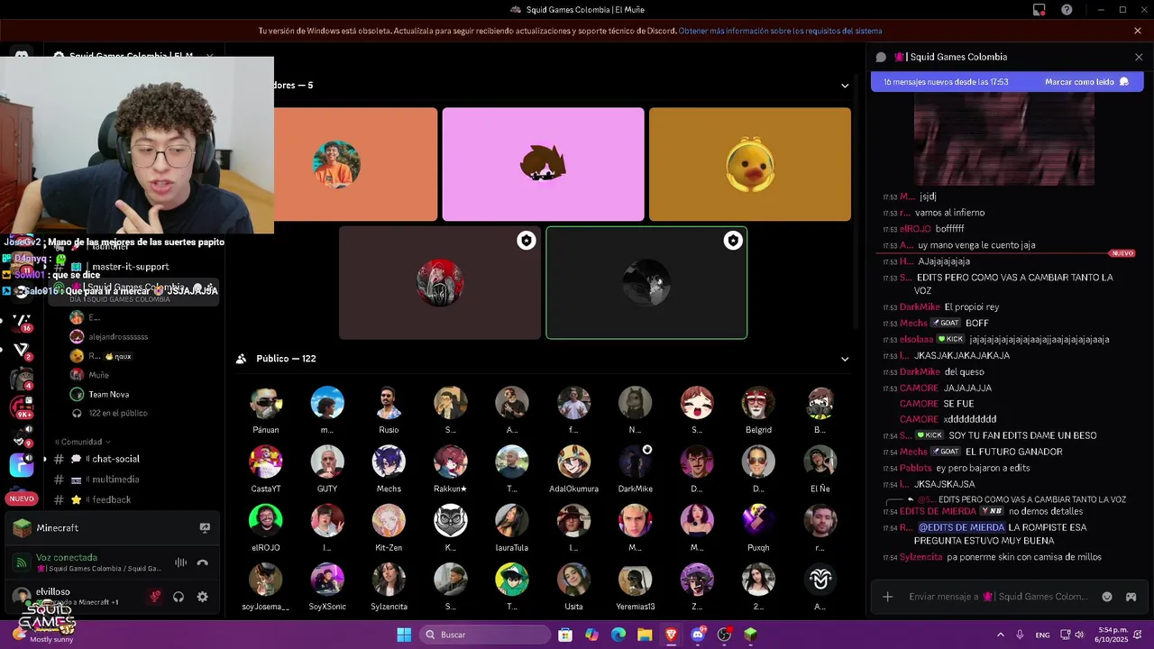The height and width of the screenshot is (649, 1154).
Task: Toggle headphones deafen button
Action: [x=179, y=597]
